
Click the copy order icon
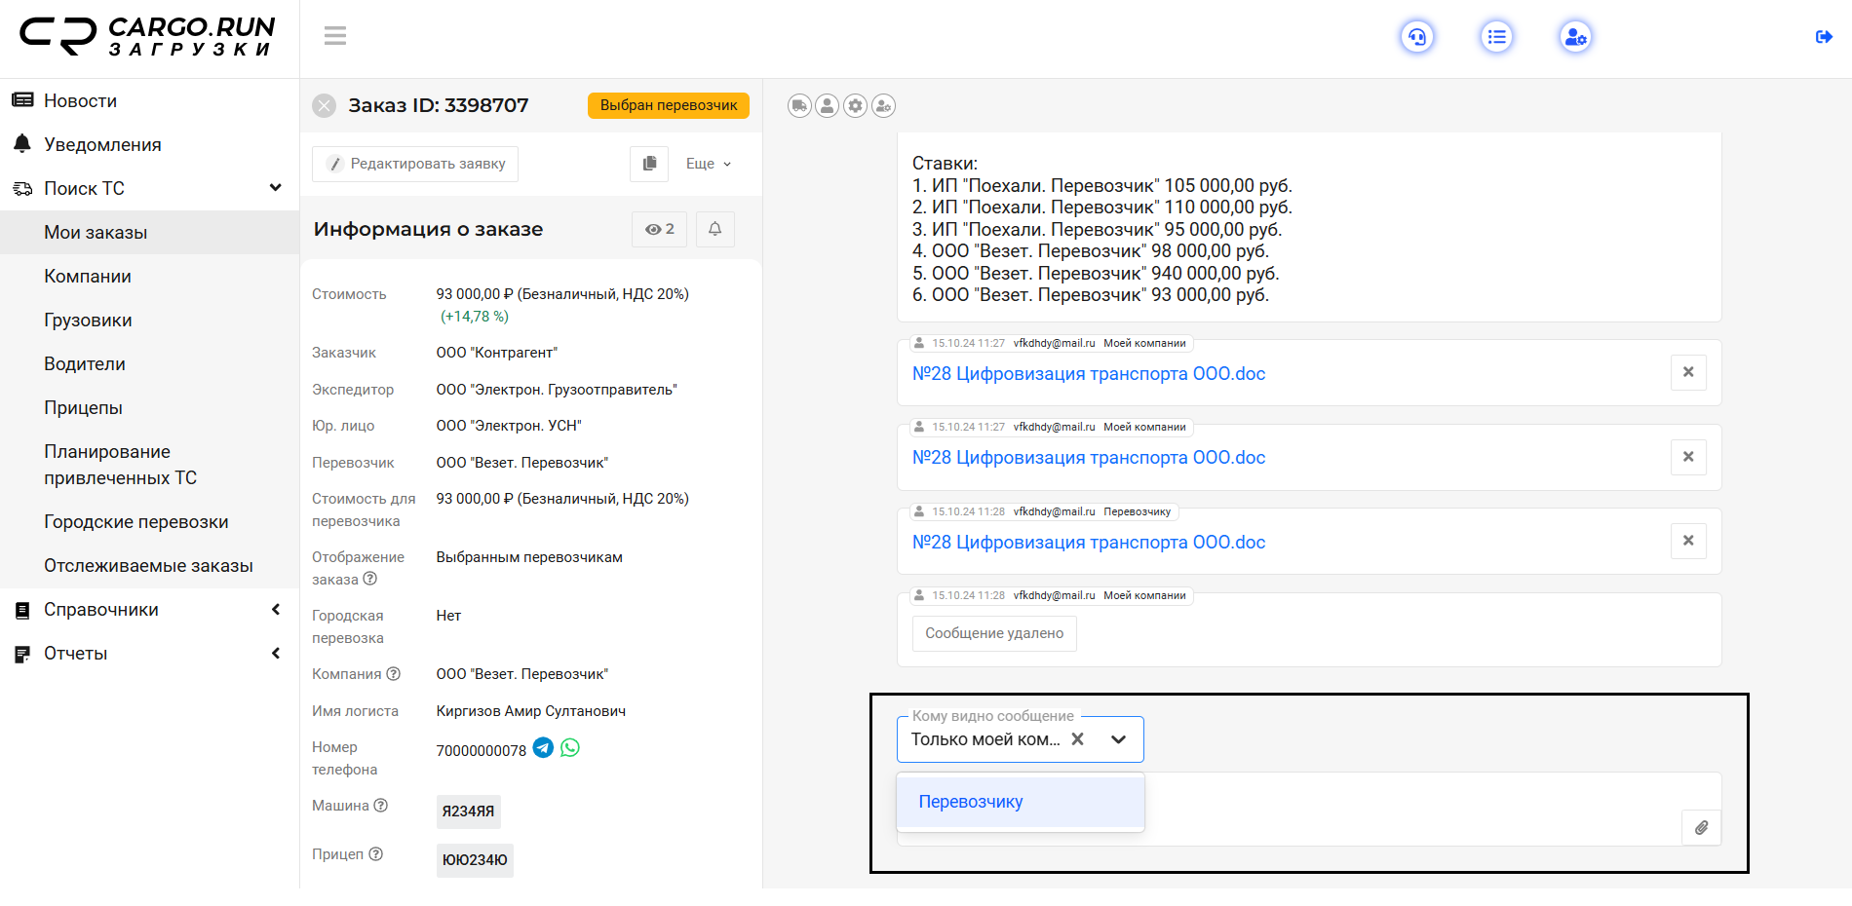coord(649,164)
